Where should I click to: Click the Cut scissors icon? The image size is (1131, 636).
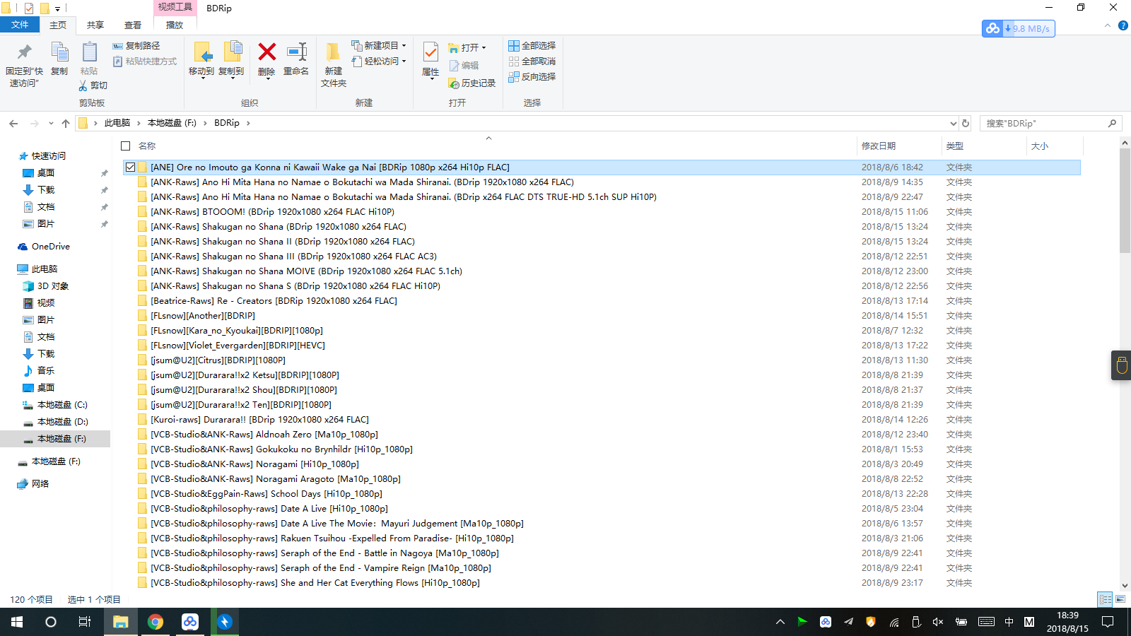tap(83, 86)
